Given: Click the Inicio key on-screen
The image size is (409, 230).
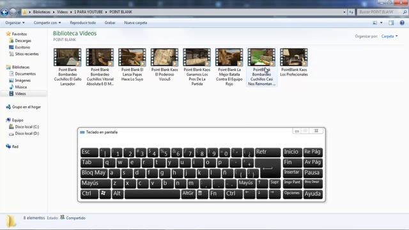Looking at the screenshot, I should coord(293,152).
